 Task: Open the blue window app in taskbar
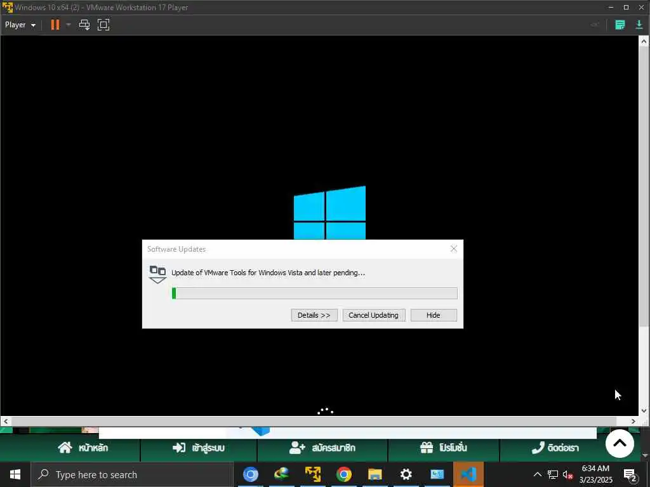click(437, 474)
